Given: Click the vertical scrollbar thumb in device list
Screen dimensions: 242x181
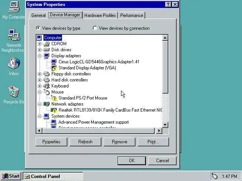Looking at the screenshot, I should point(165,67).
